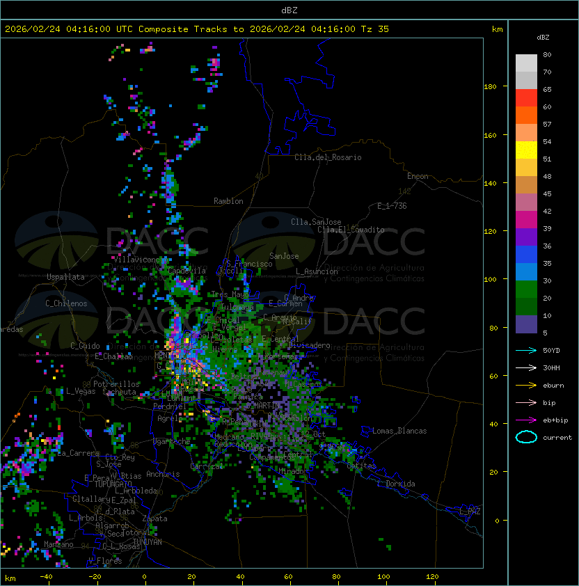
Task: Choose the light blue 30-35 dBZ swatch
Action: 526,272
